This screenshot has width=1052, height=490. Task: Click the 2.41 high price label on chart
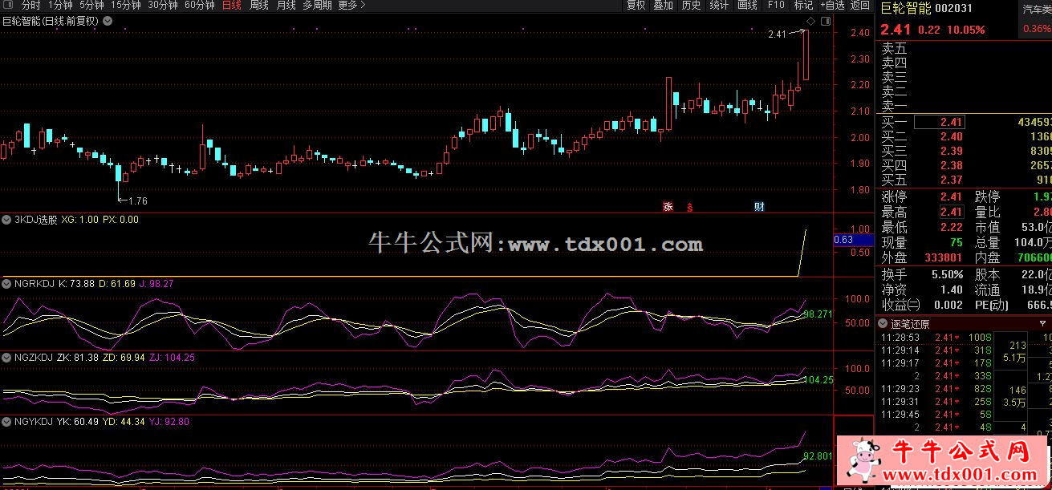pos(778,34)
